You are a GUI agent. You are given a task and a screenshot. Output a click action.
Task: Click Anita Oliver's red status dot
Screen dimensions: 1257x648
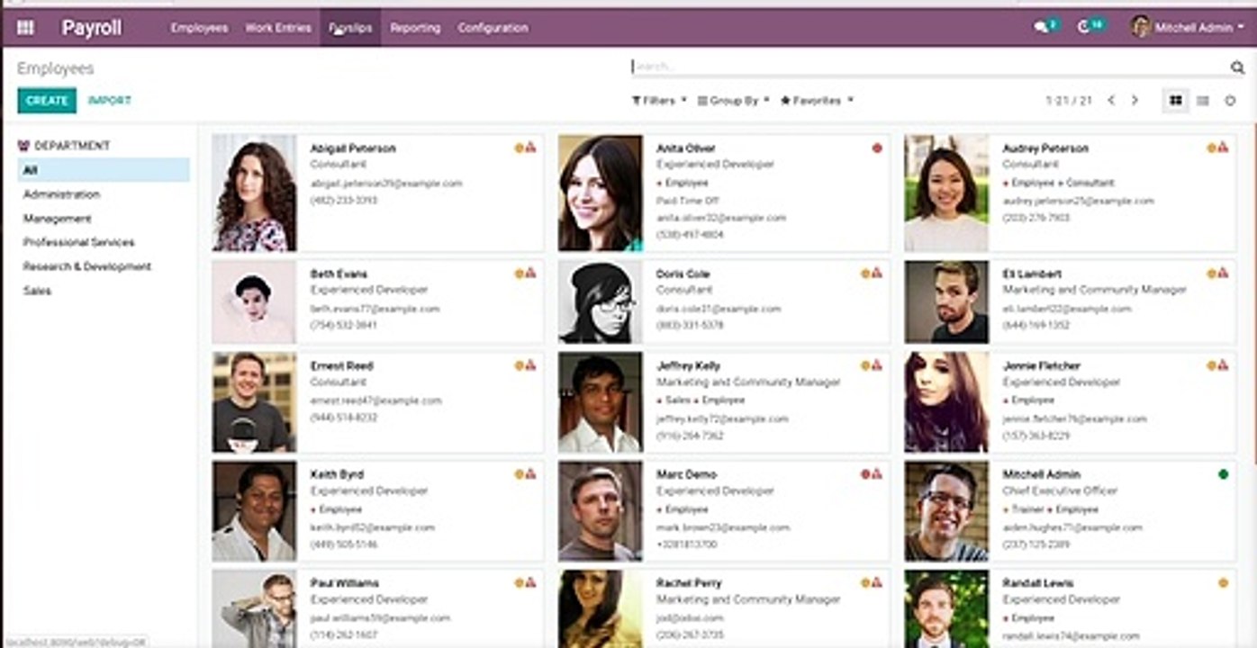[877, 148]
